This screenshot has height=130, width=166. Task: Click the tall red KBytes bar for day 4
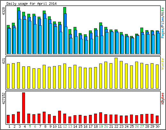click(x=23, y=108)
